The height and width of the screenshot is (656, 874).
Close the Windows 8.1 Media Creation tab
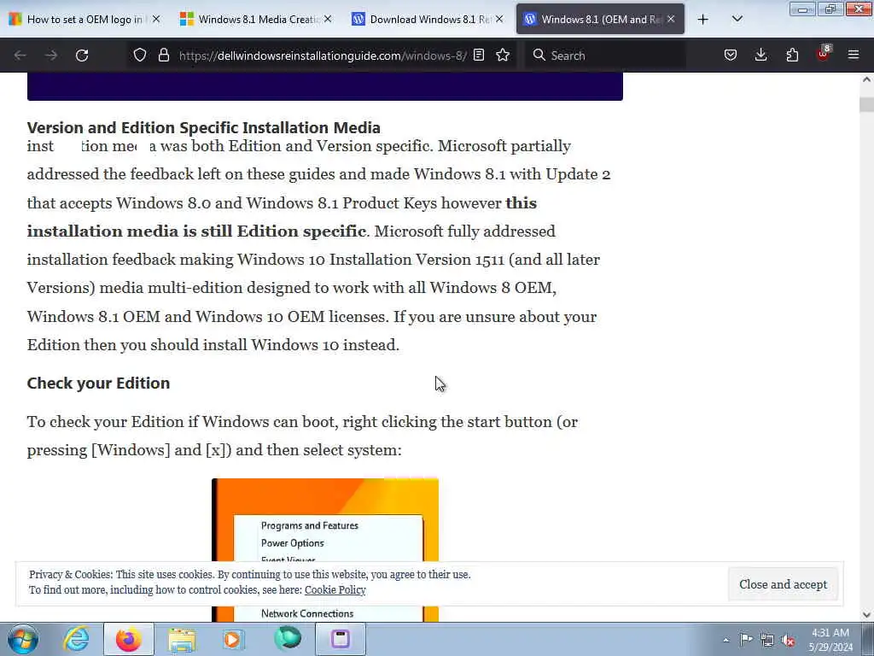[x=328, y=19]
